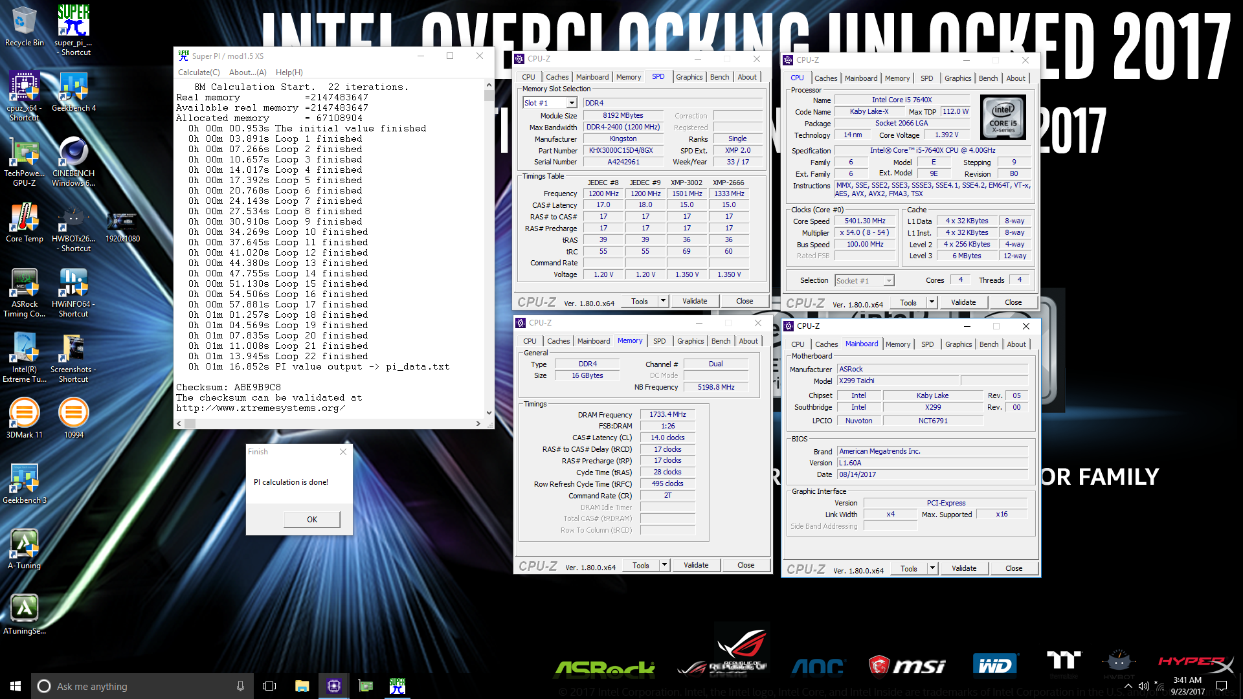Open the 3DMark 11 desktop icon
1243x699 pixels.
24,418
